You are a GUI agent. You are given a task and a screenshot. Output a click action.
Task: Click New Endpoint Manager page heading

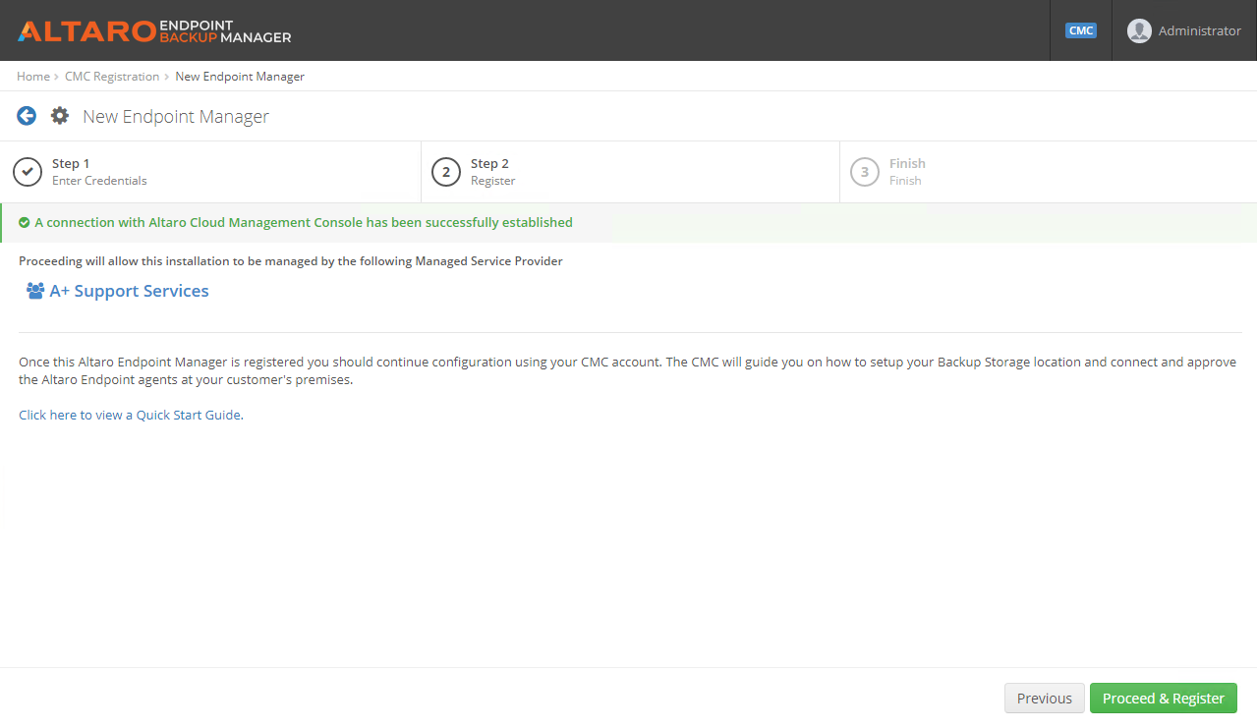(x=176, y=116)
